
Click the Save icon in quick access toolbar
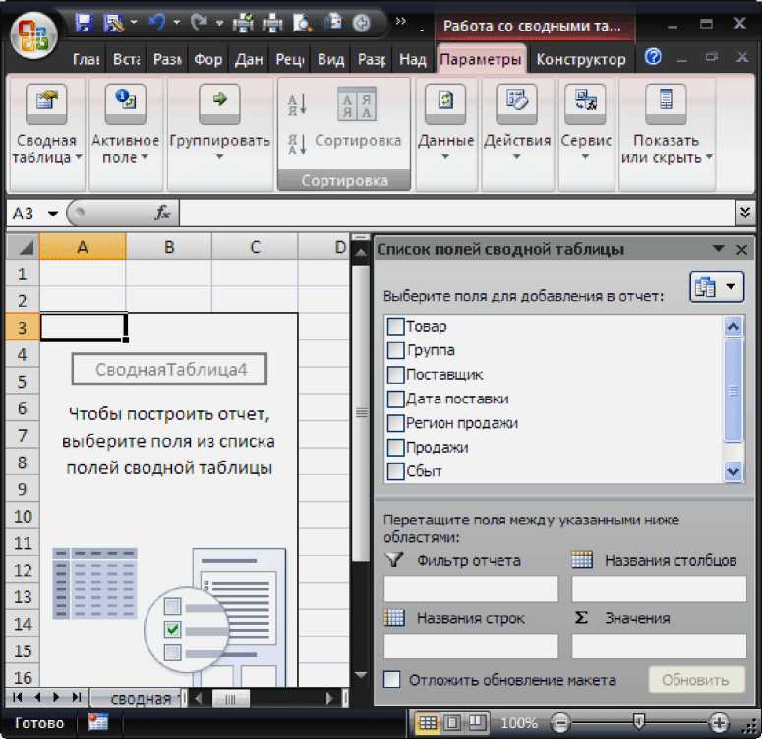(x=85, y=22)
